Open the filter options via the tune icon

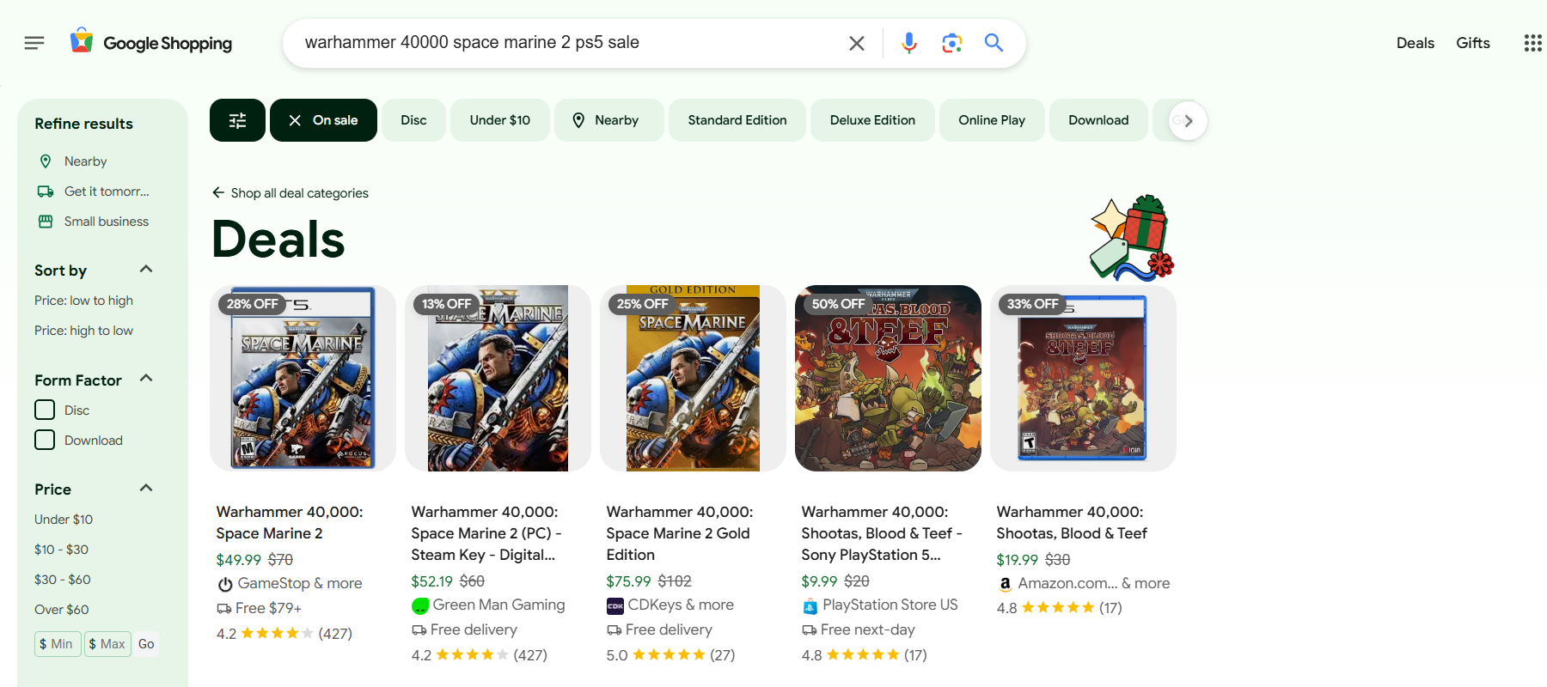point(237,119)
